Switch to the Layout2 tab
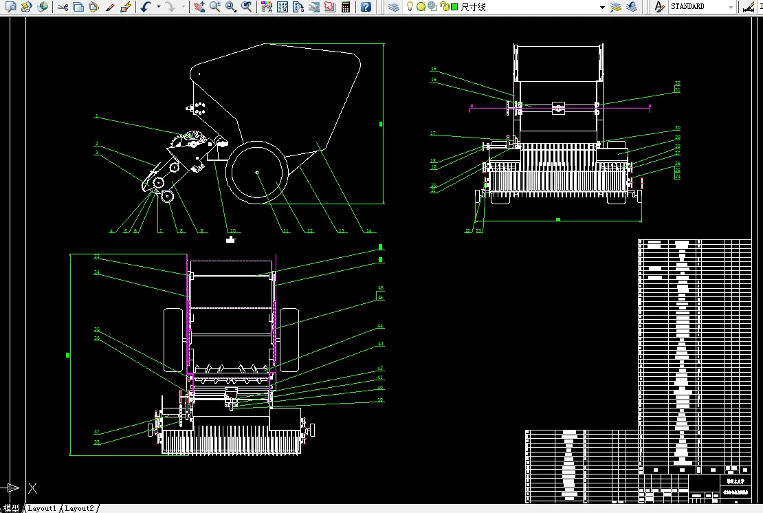The width and height of the screenshot is (763, 513). (79, 508)
